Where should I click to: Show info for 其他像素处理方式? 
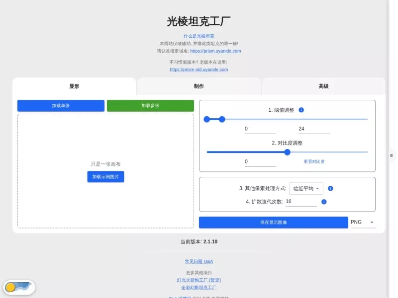coord(330,188)
